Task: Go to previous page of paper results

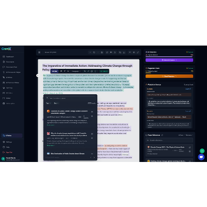Action: click(x=91, y=157)
